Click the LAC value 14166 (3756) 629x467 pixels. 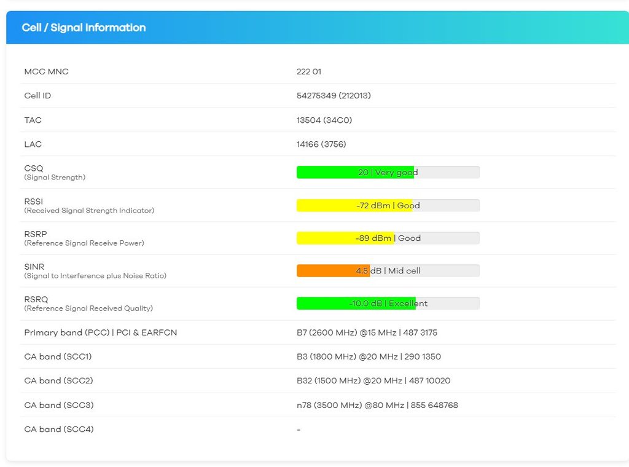[321, 144]
